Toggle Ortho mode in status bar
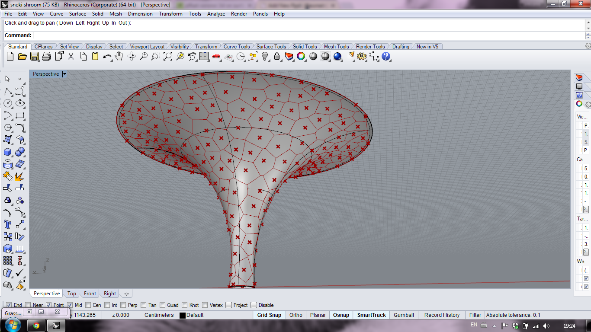591x332 pixels. coord(296,315)
